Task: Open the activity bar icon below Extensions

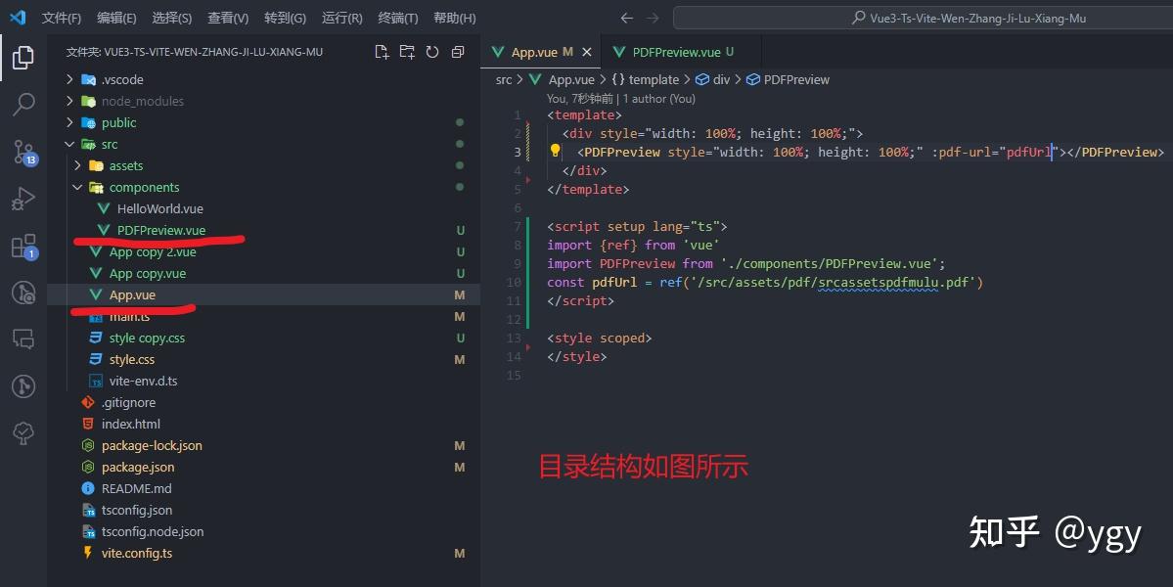Action: [x=23, y=293]
